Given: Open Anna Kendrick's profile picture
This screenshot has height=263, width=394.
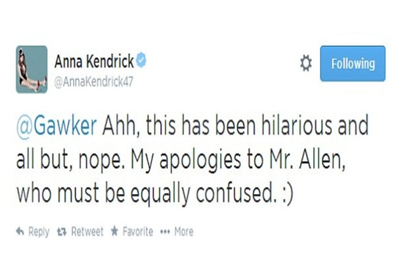Looking at the screenshot, I should coord(32,69).
